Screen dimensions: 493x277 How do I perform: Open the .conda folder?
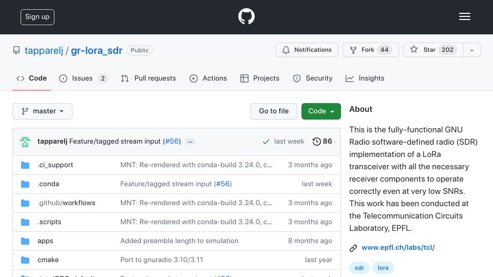coord(48,184)
